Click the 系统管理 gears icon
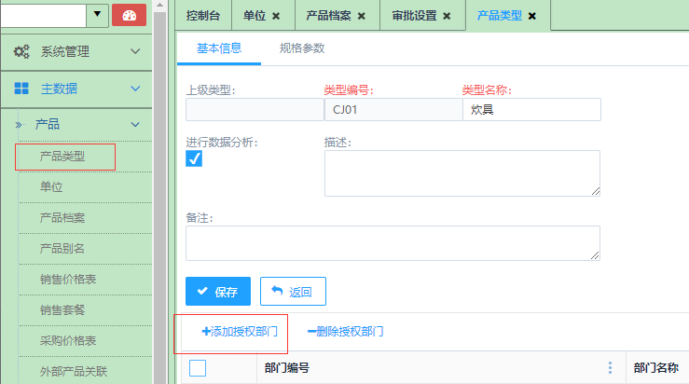 (x=21, y=52)
